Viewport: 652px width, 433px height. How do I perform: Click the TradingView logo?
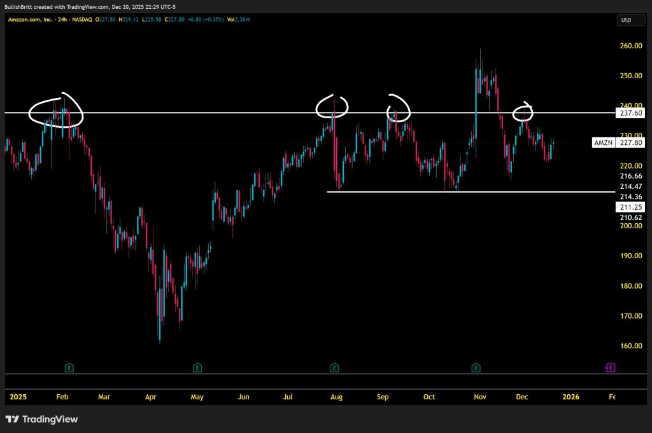(x=42, y=419)
